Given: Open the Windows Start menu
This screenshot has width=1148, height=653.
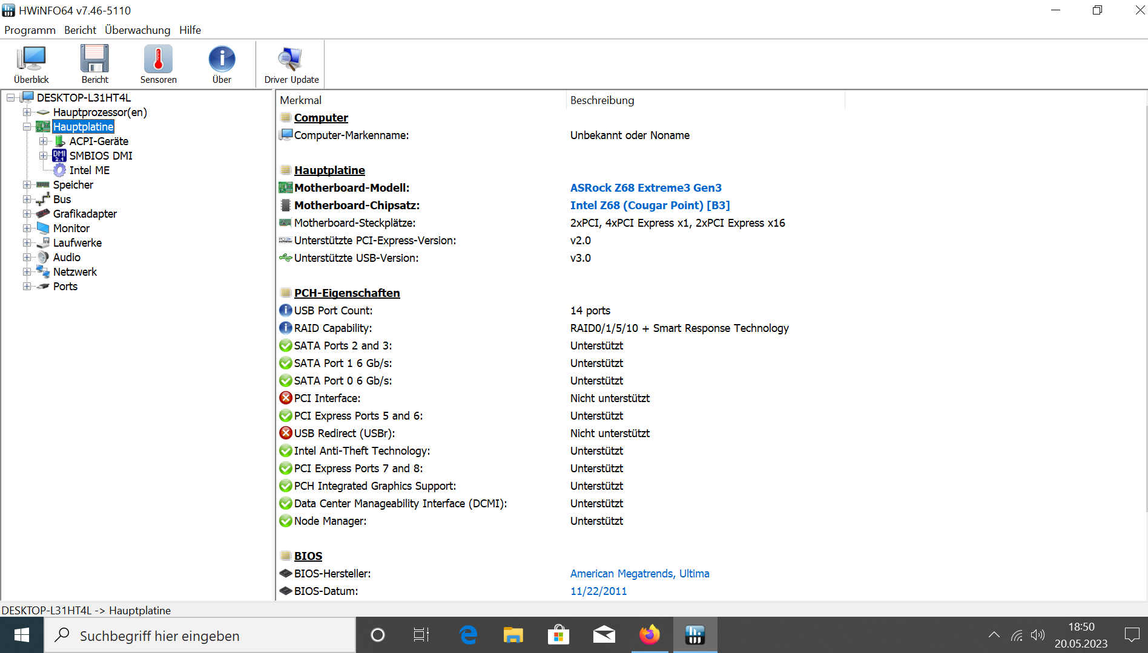Looking at the screenshot, I should [22, 635].
